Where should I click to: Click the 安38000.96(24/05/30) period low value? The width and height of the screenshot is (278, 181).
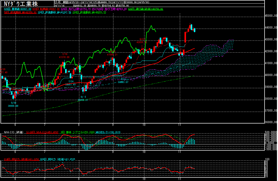pyautogui.click(x=136, y=2)
